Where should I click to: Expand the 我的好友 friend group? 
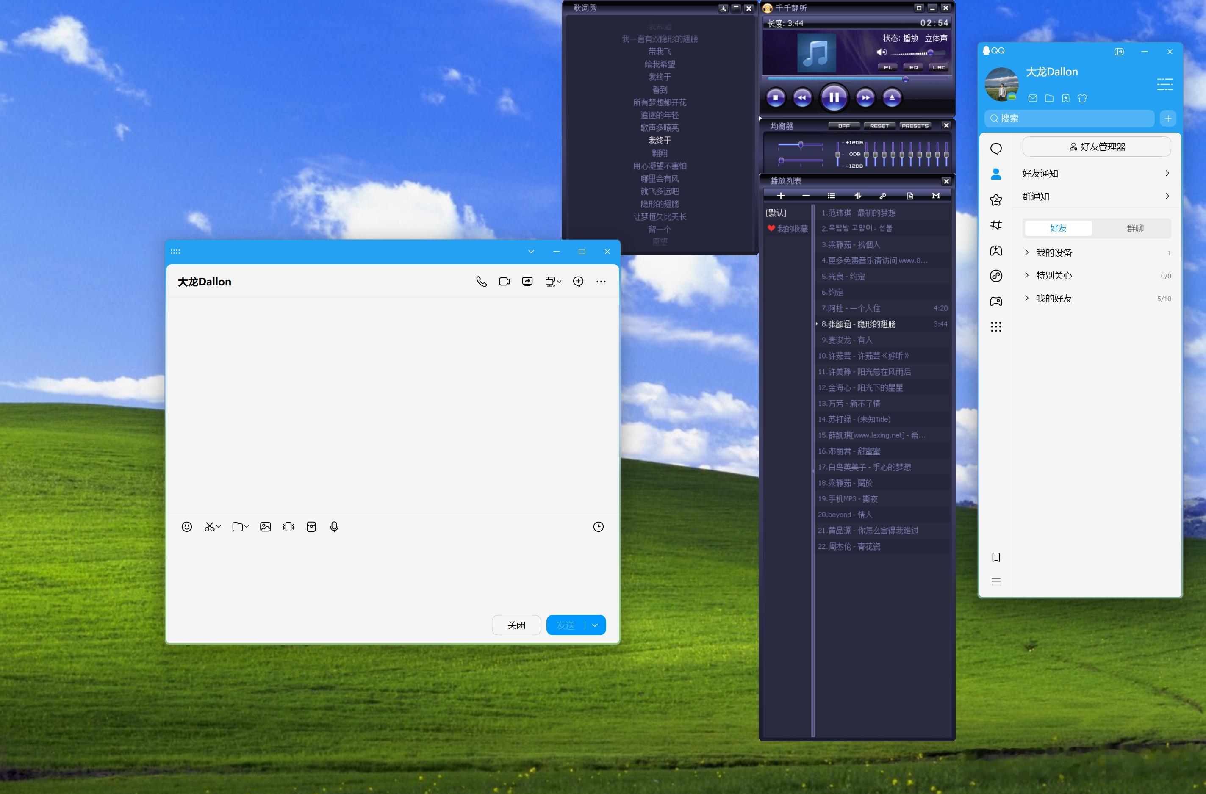tap(1054, 299)
